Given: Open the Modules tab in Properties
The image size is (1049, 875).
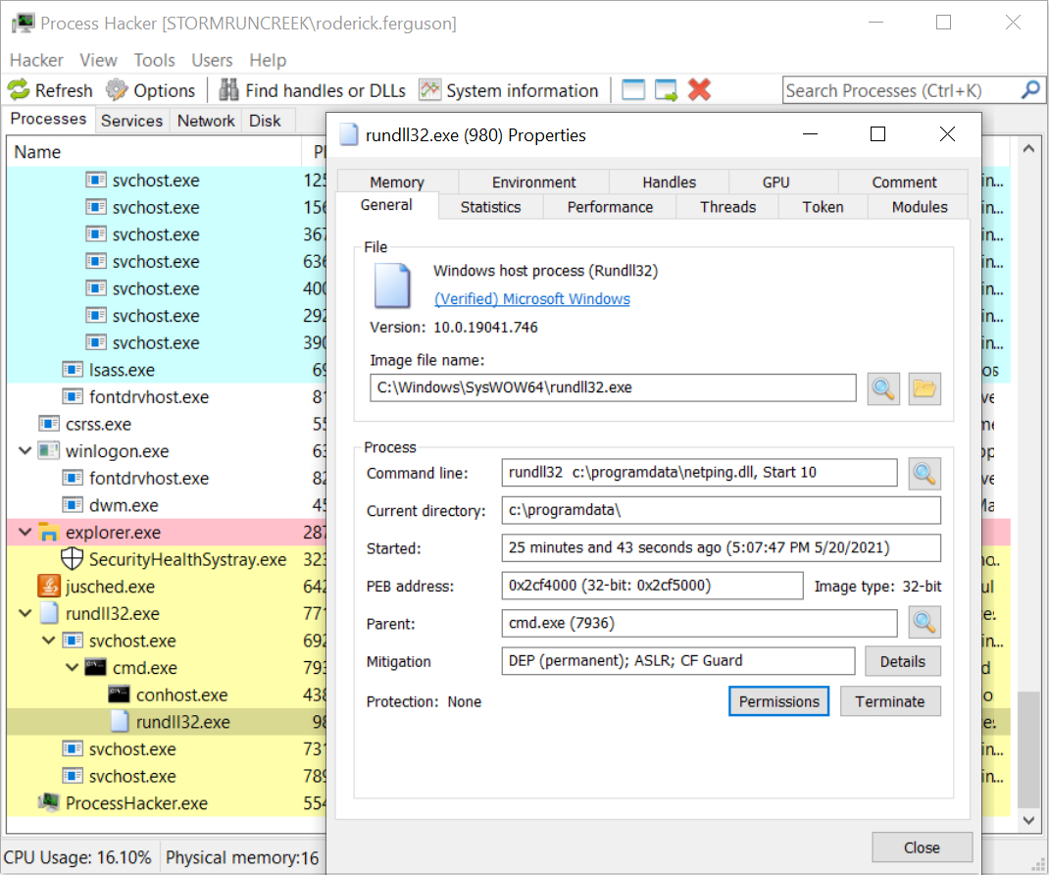Looking at the screenshot, I should coord(920,207).
